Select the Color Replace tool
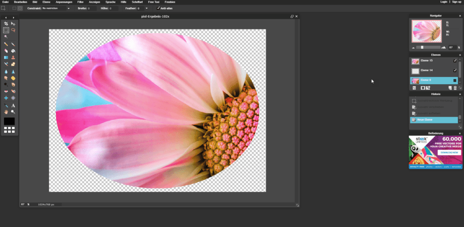This screenshot has width=464, height=227. (6, 64)
